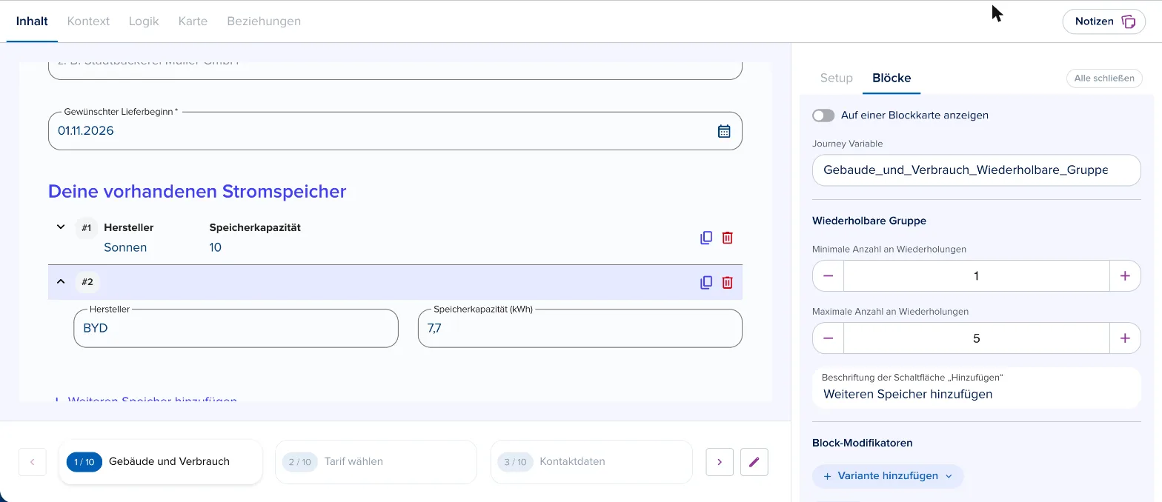Decrease maximum repetitions with minus
The width and height of the screenshot is (1162, 502).
(x=829, y=338)
